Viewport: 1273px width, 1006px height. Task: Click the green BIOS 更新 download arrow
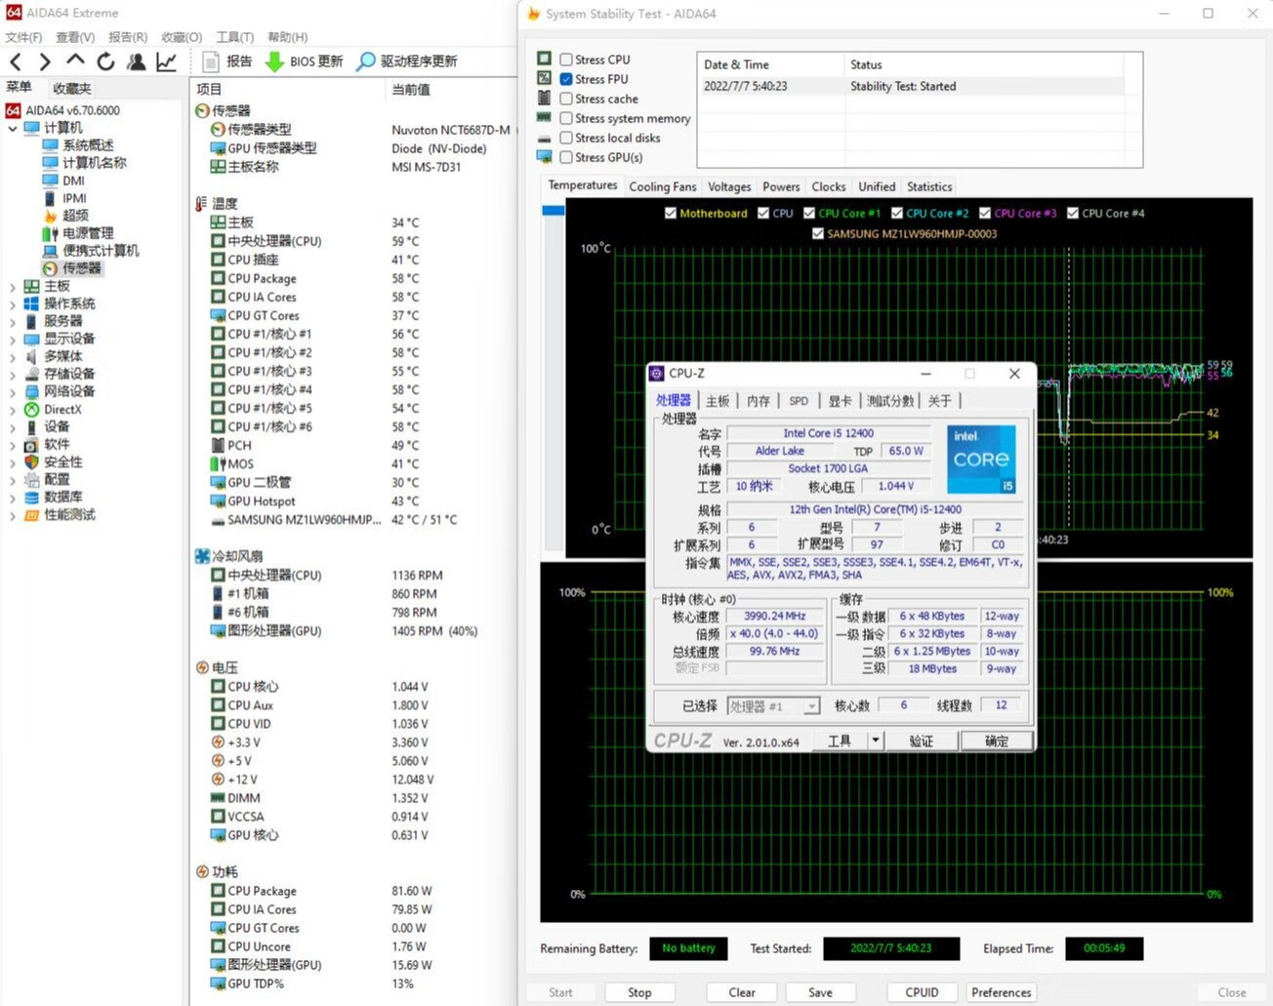pyautogui.click(x=274, y=61)
